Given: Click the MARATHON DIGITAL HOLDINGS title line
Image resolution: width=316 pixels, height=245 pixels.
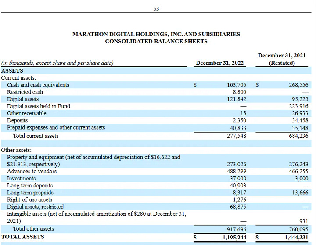Looking at the screenshot, I should click(156, 34).
